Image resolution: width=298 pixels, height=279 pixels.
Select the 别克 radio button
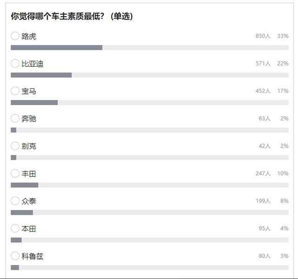[x=15, y=146]
